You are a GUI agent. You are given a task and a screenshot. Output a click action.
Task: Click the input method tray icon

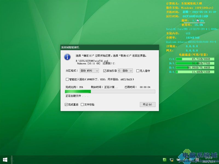pos(197,160)
